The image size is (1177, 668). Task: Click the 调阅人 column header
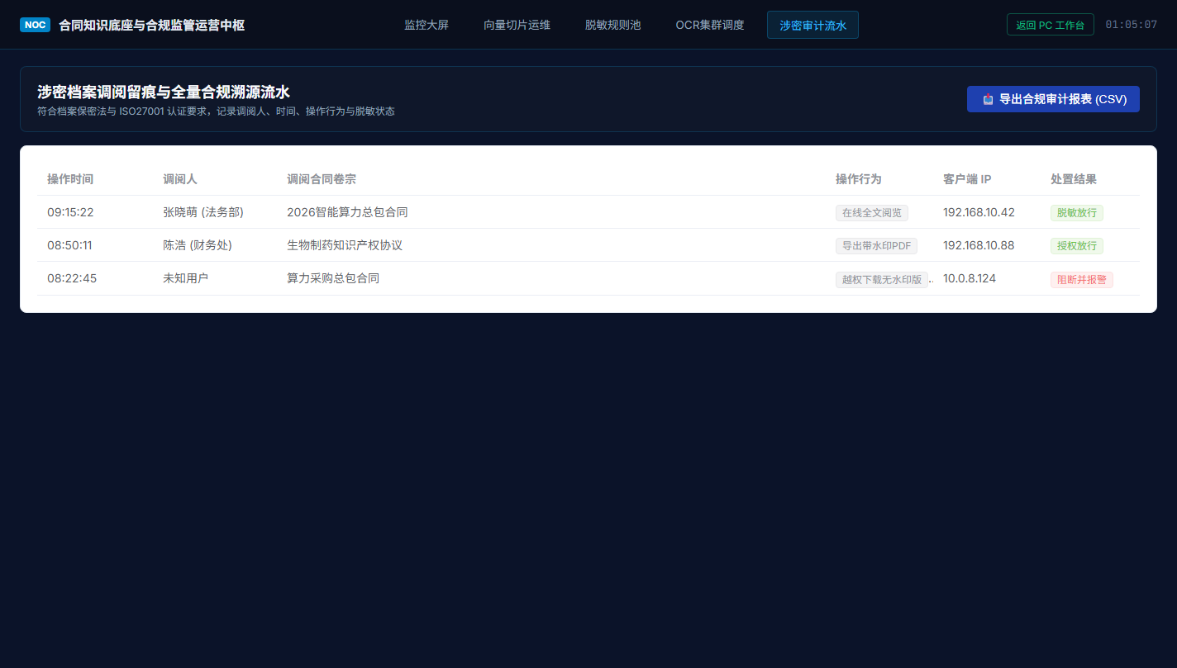coord(180,179)
